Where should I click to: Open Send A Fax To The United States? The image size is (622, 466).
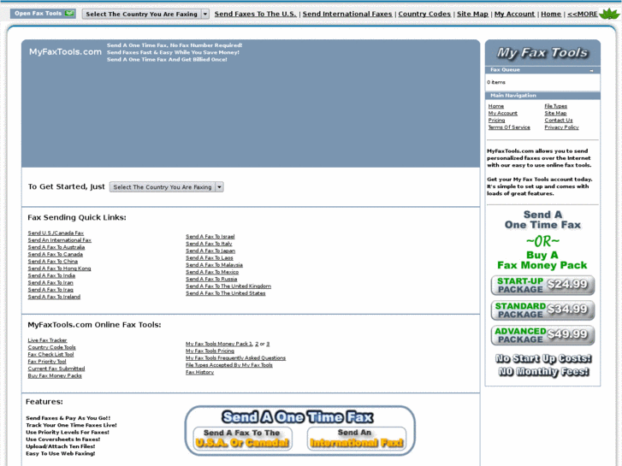pyautogui.click(x=226, y=293)
